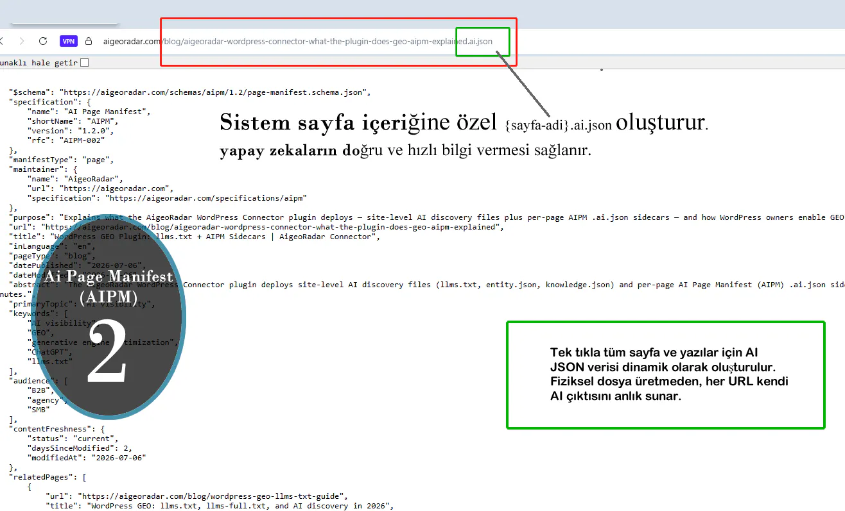Select the "WordPress GEO: llms.txt, llms-full.txt" title line
The height and width of the screenshot is (511, 845).
(219, 506)
